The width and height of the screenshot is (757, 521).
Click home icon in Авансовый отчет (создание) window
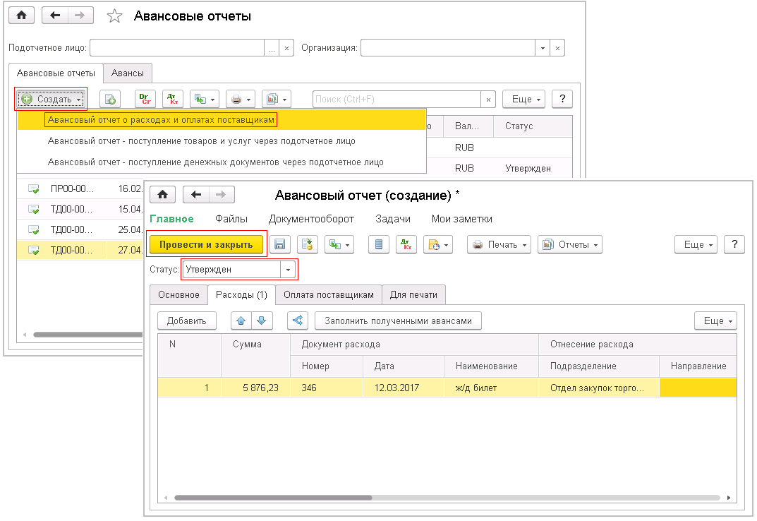click(163, 195)
